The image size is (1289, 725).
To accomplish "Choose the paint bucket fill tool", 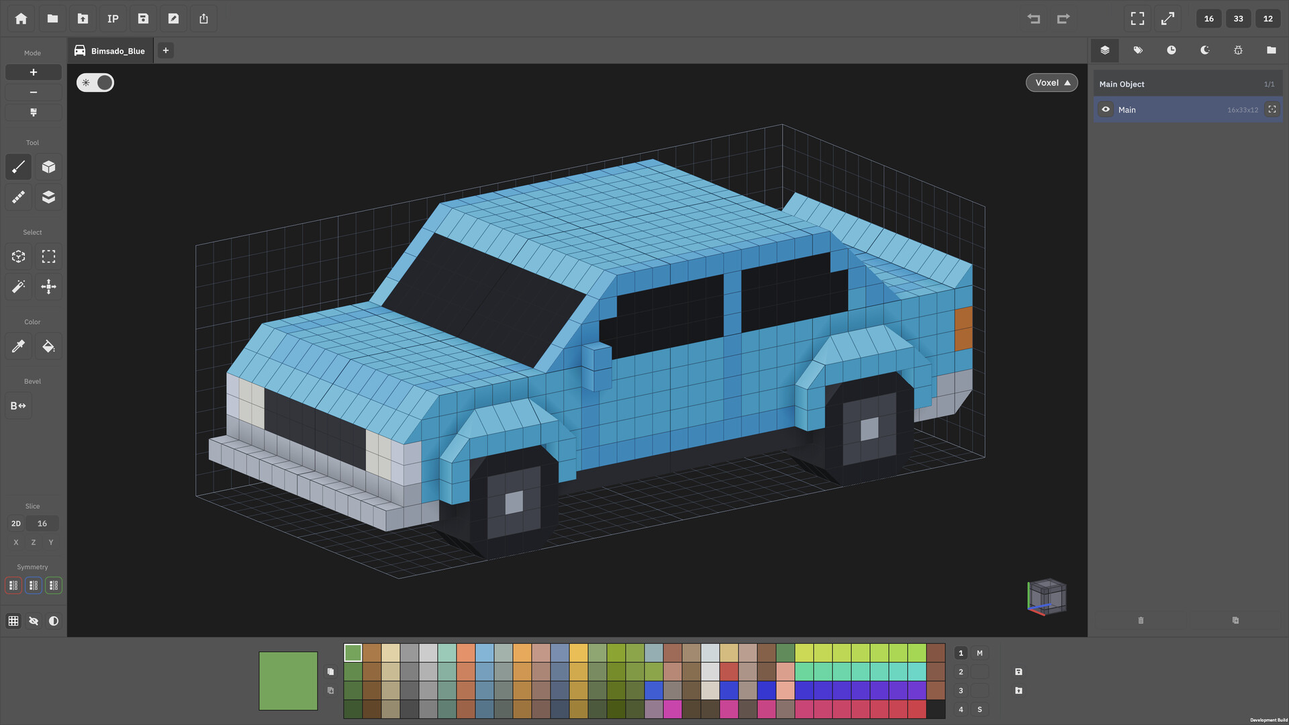I will click(48, 346).
